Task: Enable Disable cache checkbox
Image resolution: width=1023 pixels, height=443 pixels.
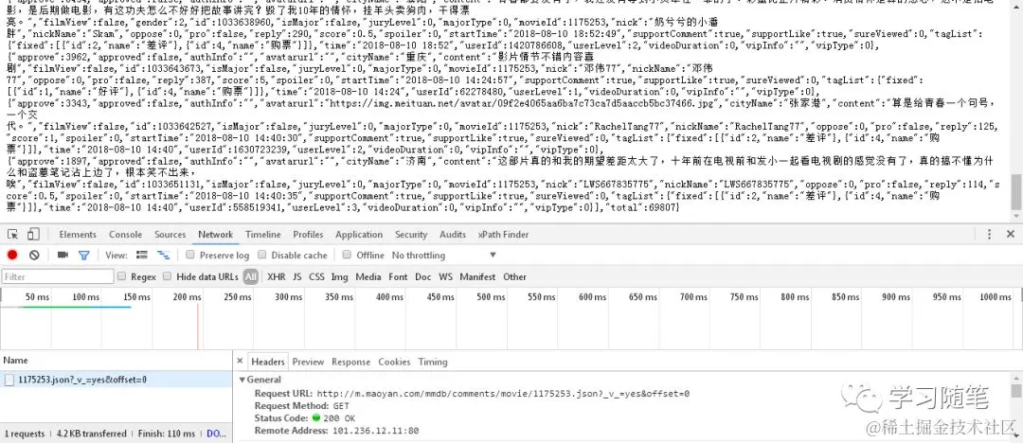Action: coord(261,255)
